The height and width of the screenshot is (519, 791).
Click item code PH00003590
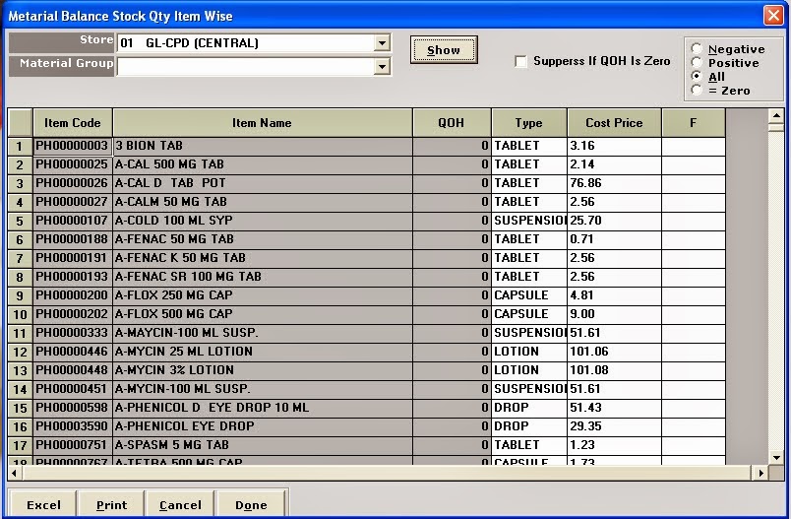pos(72,426)
